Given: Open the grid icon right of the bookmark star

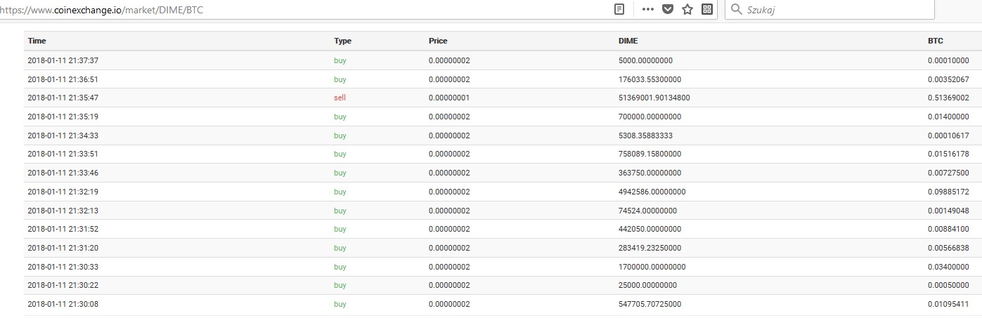Looking at the screenshot, I should tap(707, 9).
